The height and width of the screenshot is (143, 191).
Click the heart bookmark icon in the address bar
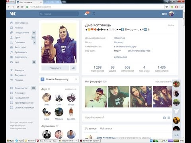(167, 7)
